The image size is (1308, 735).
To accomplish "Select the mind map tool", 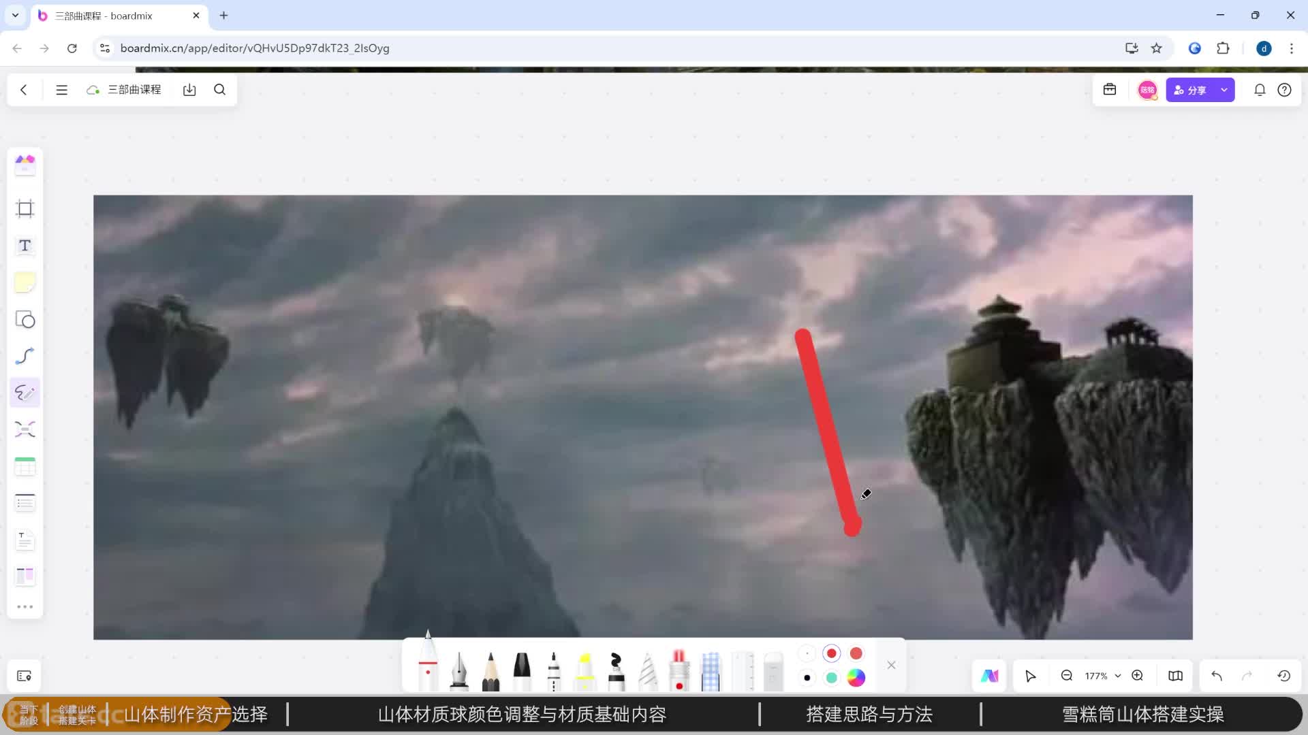I will pyautogui.click(x=25, y=429).
